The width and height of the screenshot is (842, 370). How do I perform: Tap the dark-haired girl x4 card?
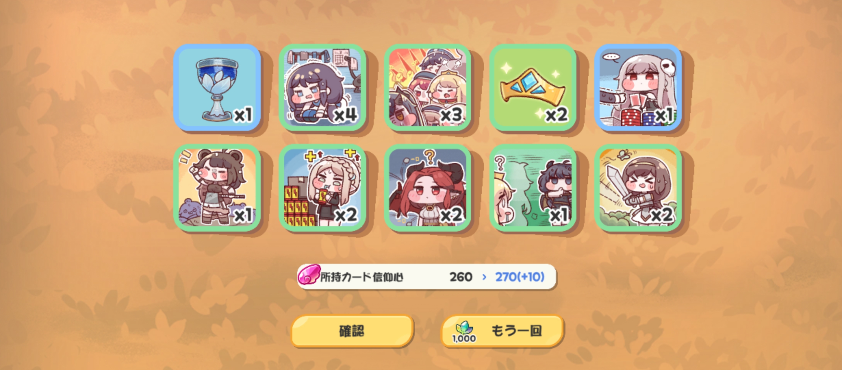(x=322, y=87)
